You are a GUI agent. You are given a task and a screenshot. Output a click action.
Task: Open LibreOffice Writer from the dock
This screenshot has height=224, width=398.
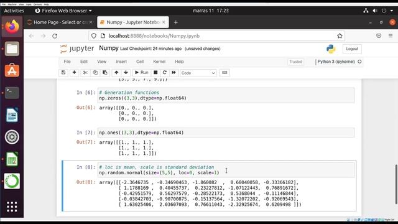12,114
